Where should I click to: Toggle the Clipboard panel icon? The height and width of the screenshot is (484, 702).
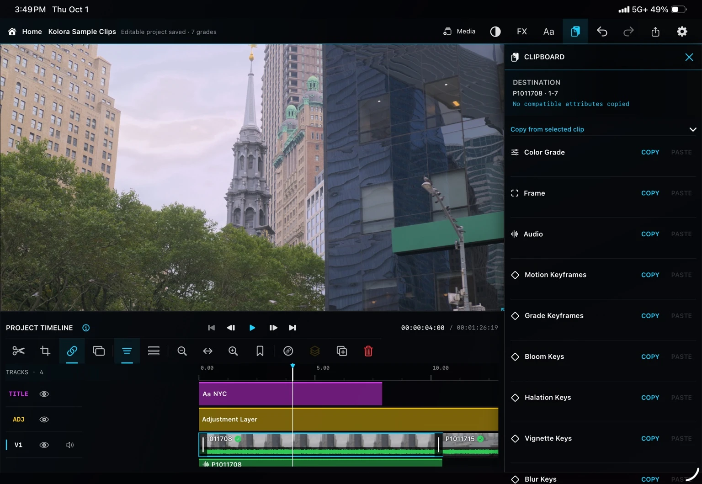pyautogui.click(x=575, y=32)
